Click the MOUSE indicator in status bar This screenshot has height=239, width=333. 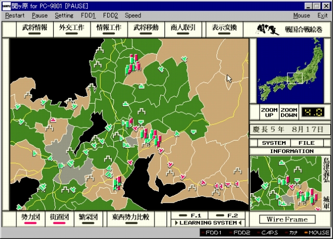319,232
